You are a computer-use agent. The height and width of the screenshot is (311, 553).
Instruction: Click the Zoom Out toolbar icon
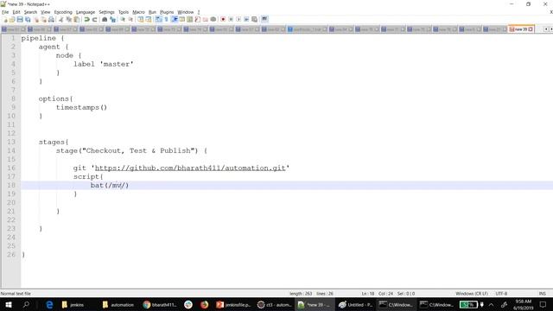tap(130, 19)
